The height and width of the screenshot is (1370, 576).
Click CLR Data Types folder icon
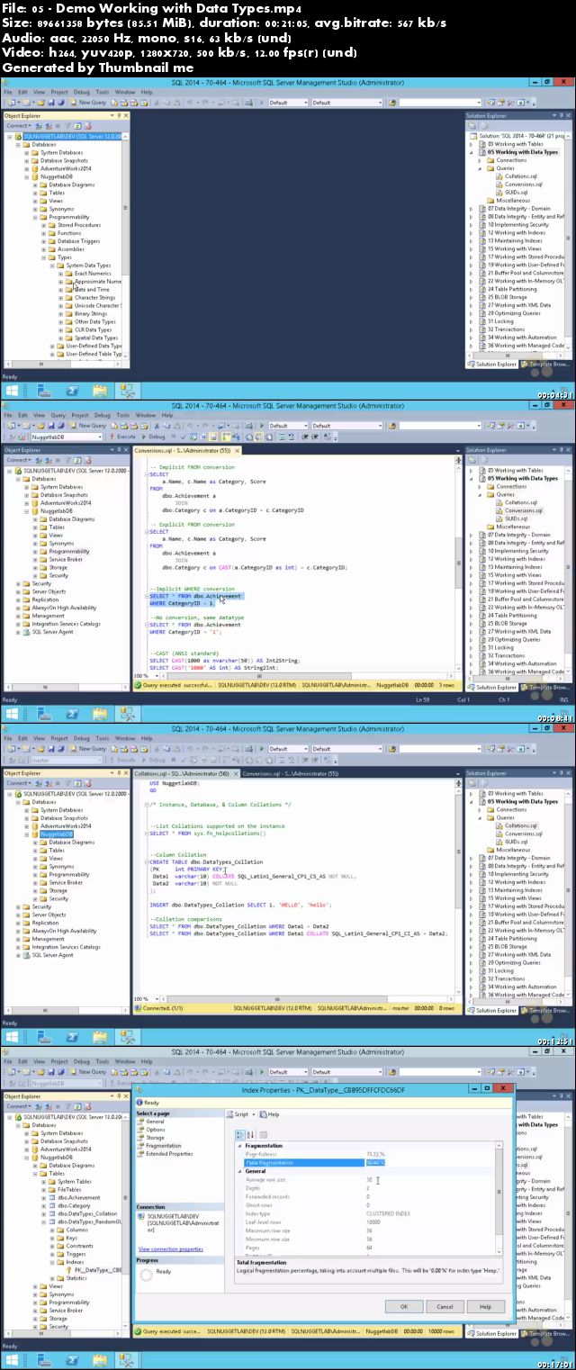(x=69, y=329)
